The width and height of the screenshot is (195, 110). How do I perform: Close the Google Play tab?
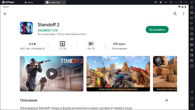pyautogui.click(x=64, y=2)
